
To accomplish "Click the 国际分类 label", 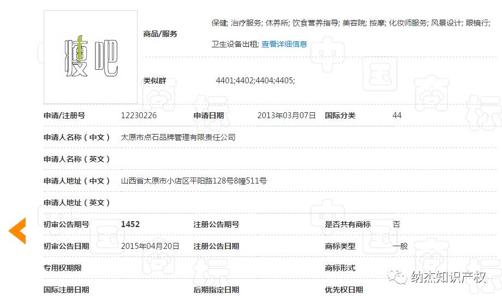I will pos(340,115).
